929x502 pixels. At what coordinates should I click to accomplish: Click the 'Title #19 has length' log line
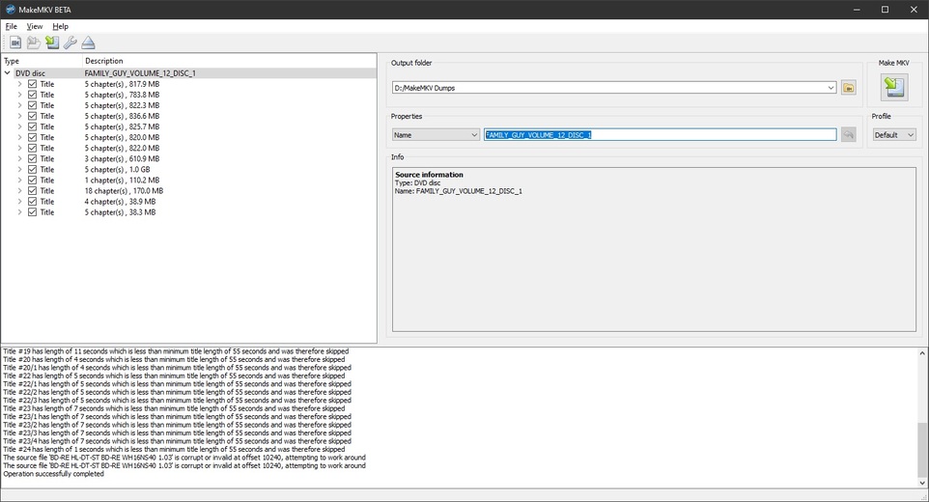[x=176, y=351]
